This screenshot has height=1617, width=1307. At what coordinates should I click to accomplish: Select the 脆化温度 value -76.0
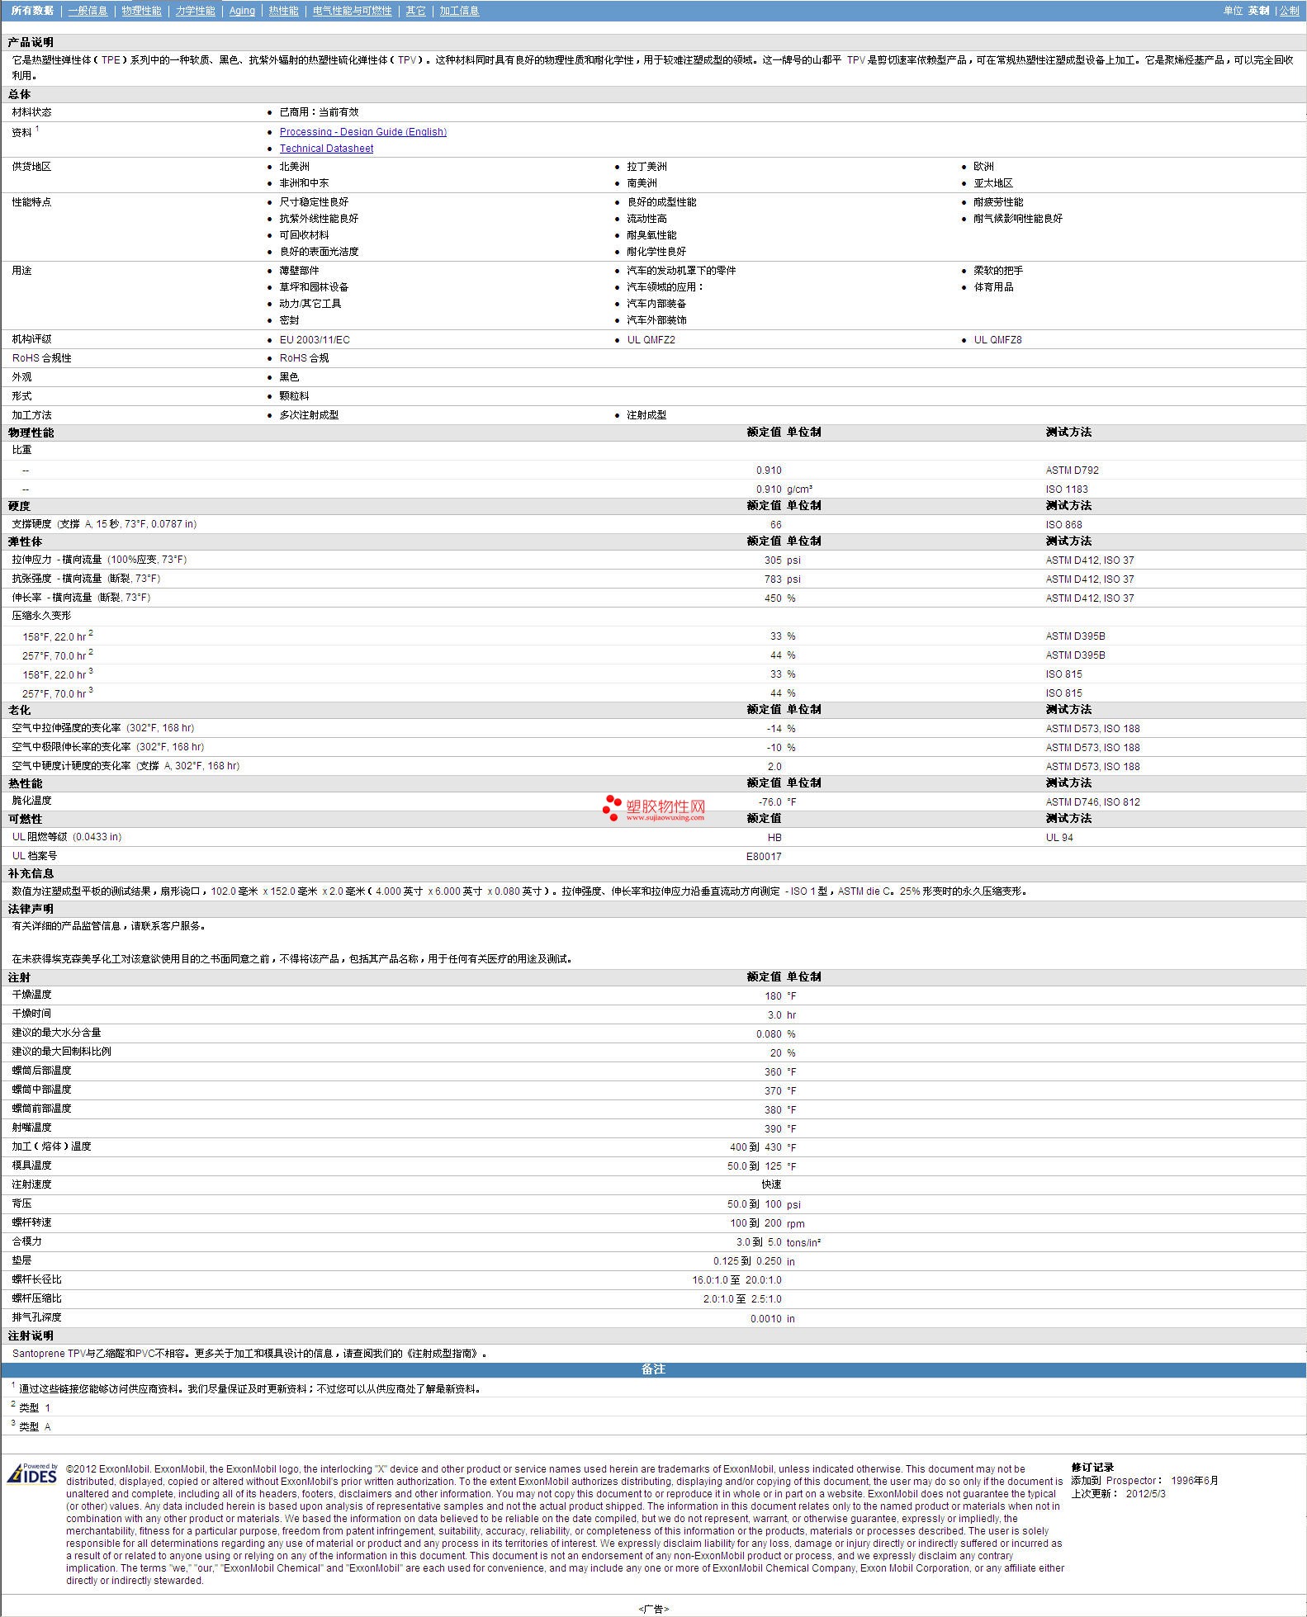pyautogui.click(x=770, y=802)
